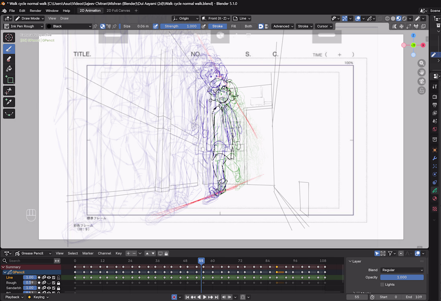Collapse the GPencil channel
This screenshot has width=441, height=301.
(5, 272)
